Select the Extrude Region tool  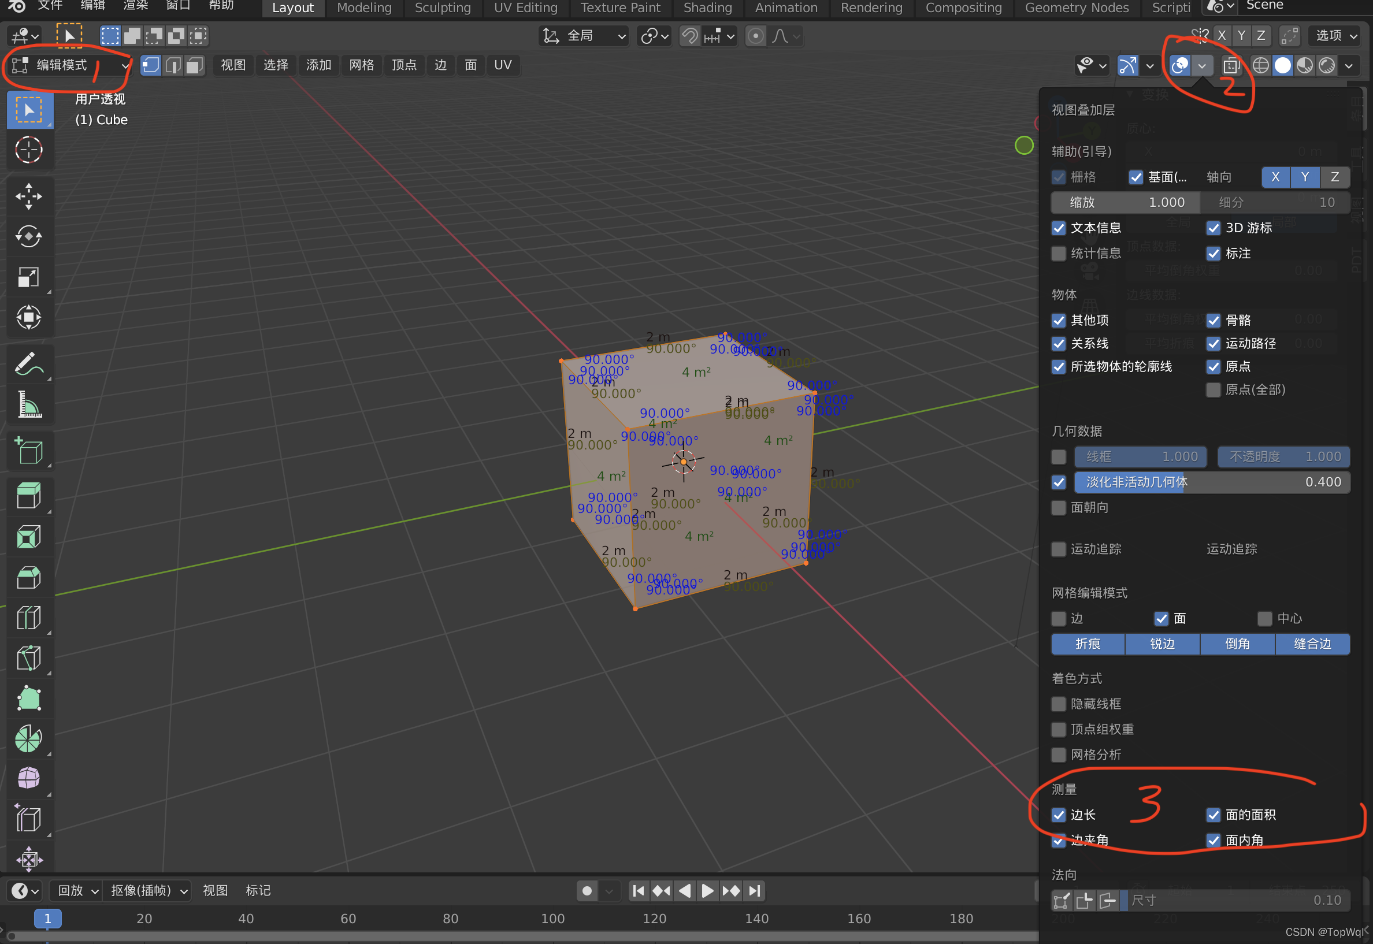[x=28, y=496]
